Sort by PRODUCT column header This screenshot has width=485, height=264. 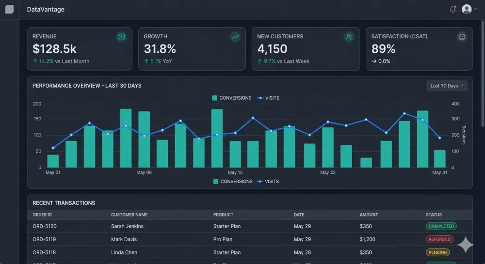click(x=223, y=215)
